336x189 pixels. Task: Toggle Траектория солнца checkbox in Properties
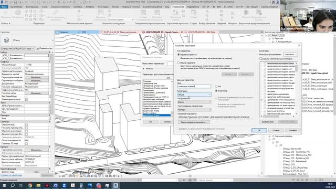26,99
